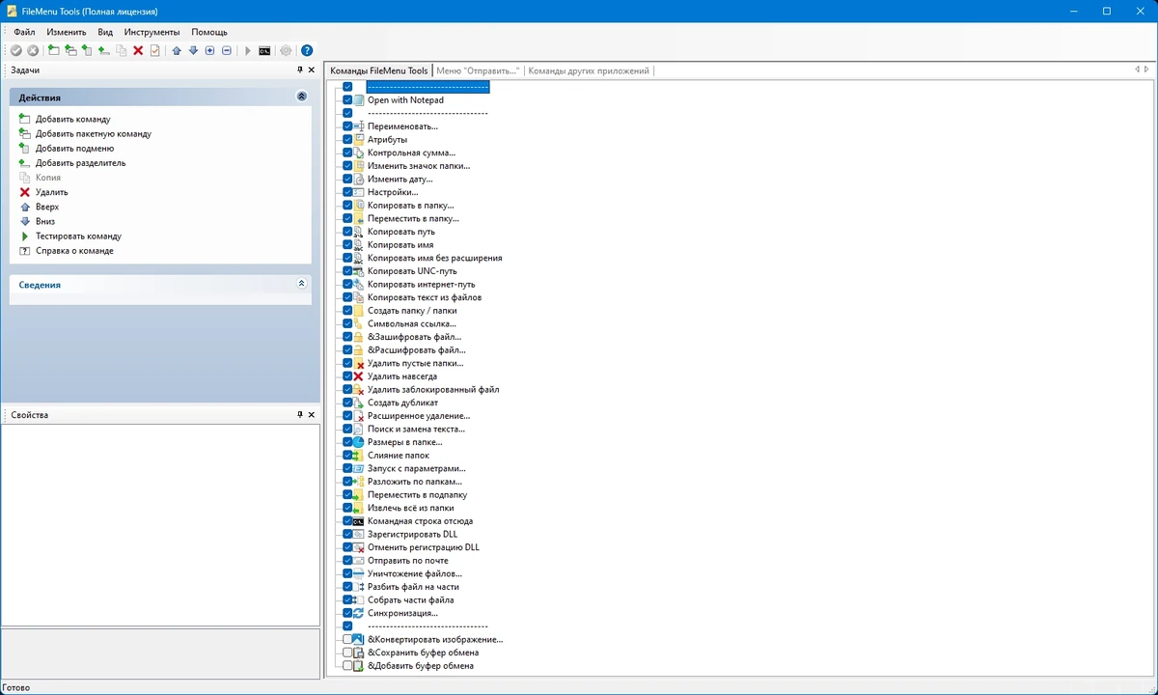Select the Копировать UNC-путь row

412,271
